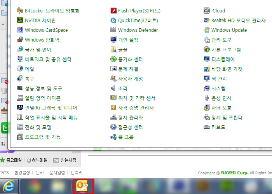Click the 전화 및 모뎀 icon
Screen dimensions: 272x194
coord(20,127)
